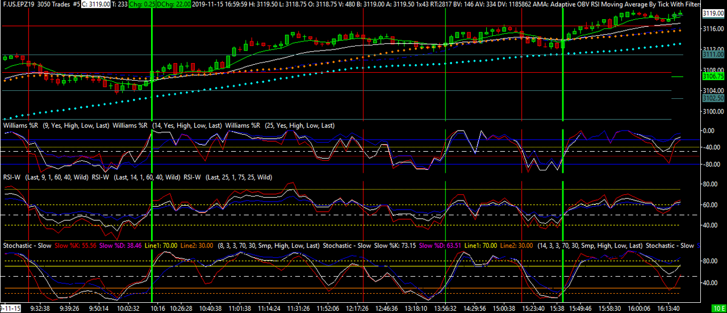Click the magenta 'Slow %D: 63.51' value
727x313 pixels.
point(441,245)
